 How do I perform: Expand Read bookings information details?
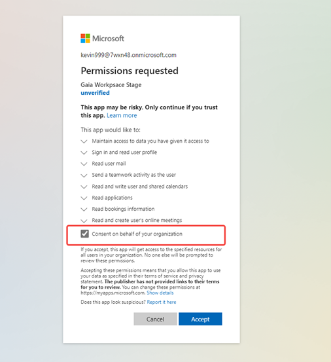84,209
